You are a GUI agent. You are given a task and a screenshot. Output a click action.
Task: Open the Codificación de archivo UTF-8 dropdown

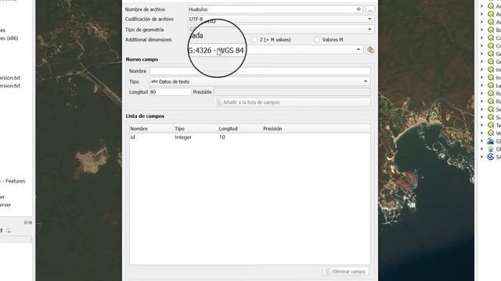coord(281,19)
